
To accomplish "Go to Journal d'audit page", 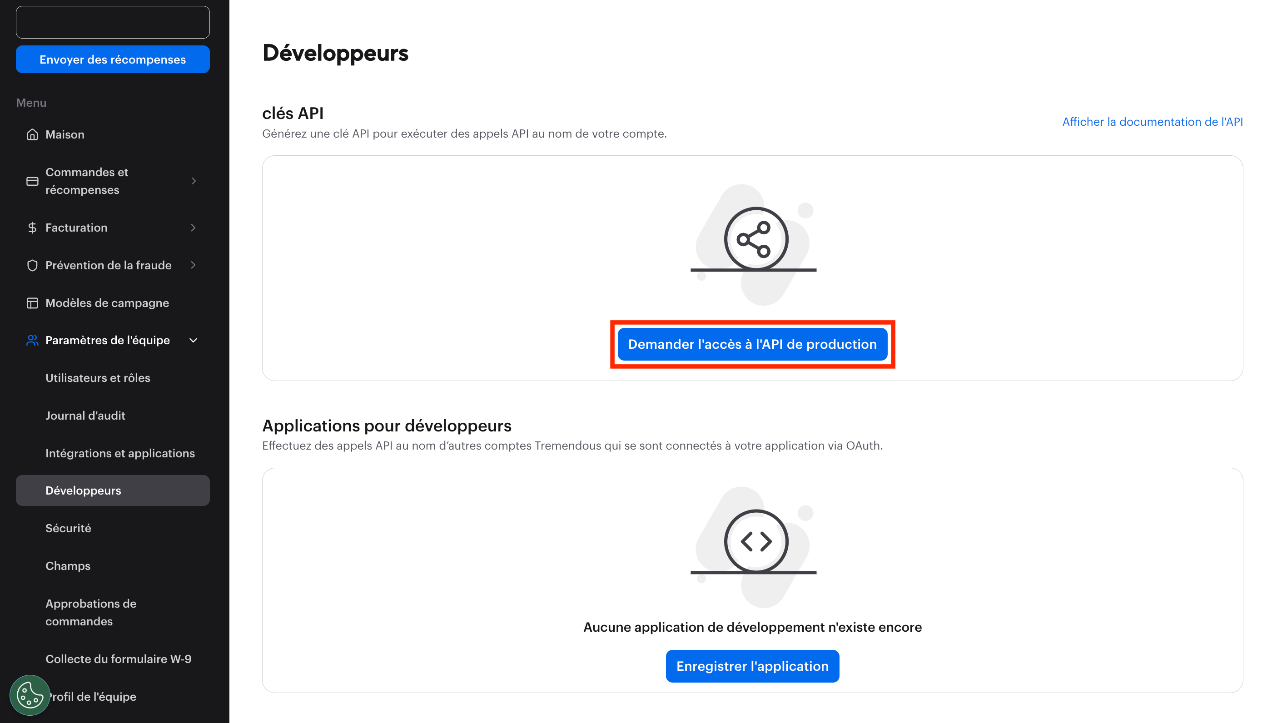I will pos(85,416).
